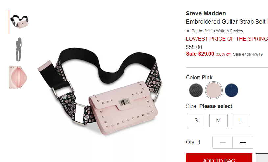Select size S

(196, 121)
